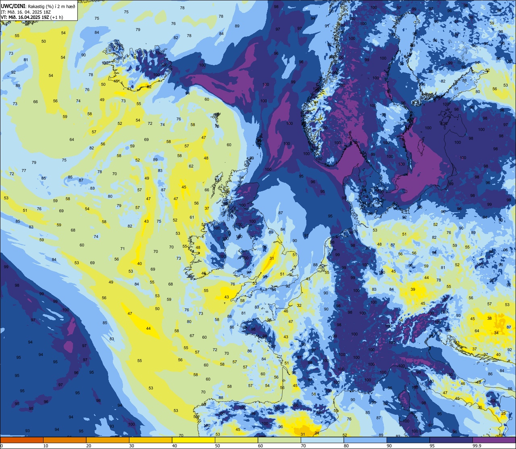Click the UWC/DINI model title text

[13, 6]
